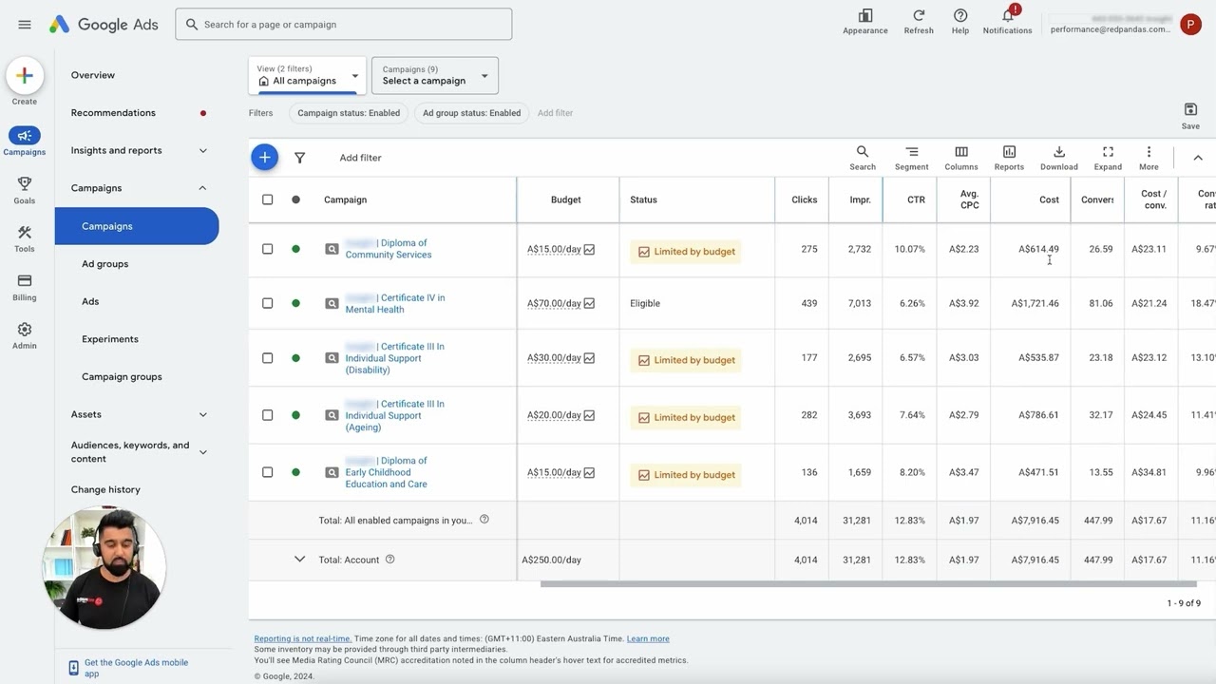Expand the table to full view
The height and width of the screenshot is (684, 1216).
point(1108,158)
